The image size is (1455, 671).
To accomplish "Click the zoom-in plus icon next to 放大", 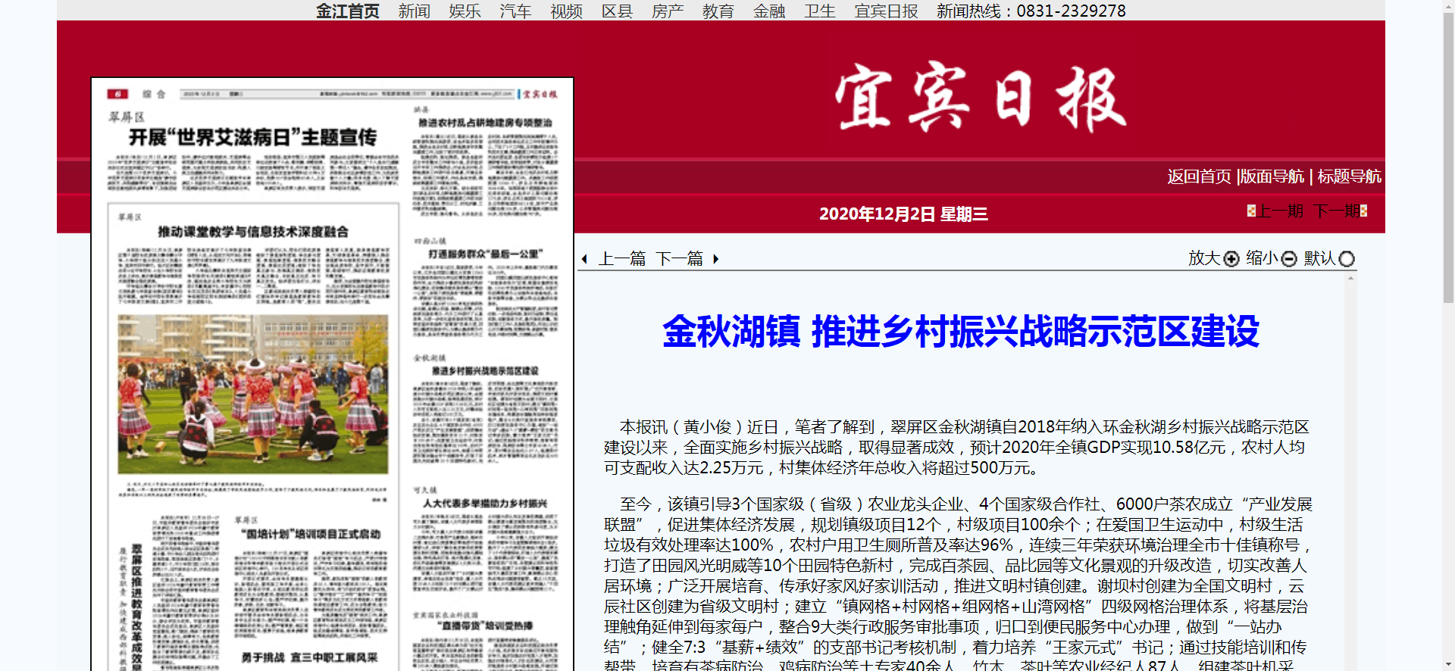I will click(x=1231, y=259).
